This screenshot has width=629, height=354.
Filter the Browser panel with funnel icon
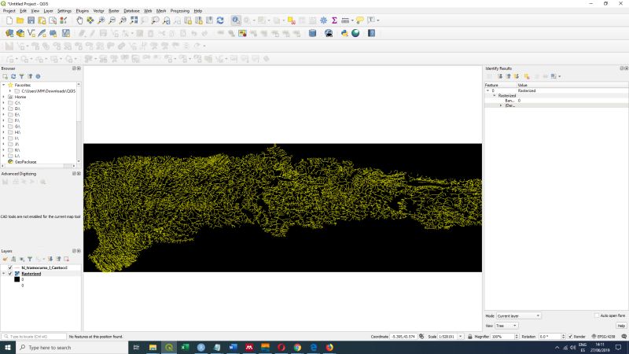point(22,76)
